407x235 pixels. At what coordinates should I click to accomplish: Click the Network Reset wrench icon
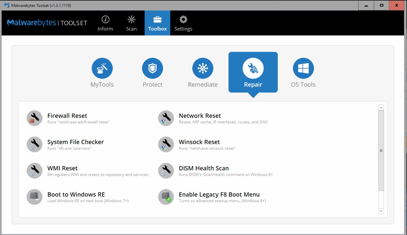[166, 118]
